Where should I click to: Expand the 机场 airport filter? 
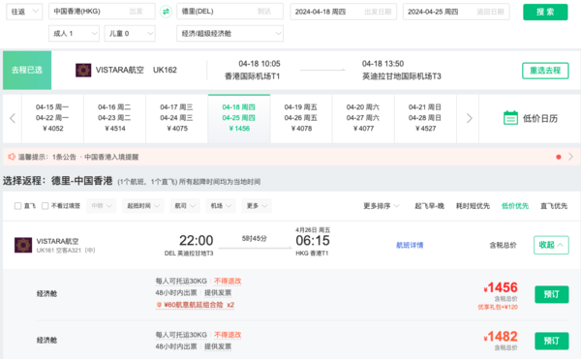click(x=221, y=206)
